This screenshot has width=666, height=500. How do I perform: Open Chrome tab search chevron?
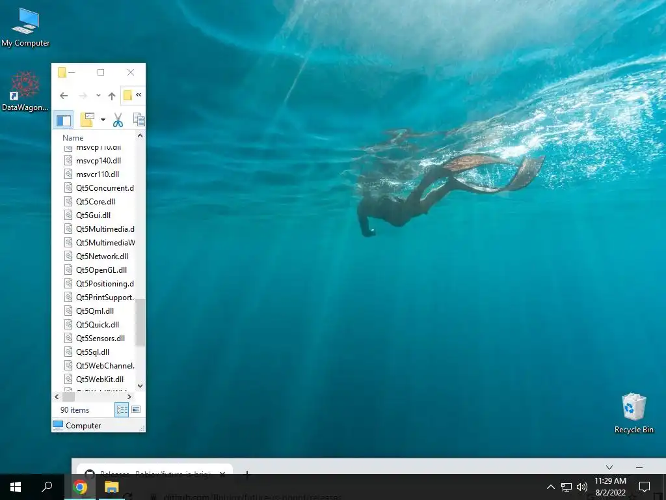tap(609, 467)
